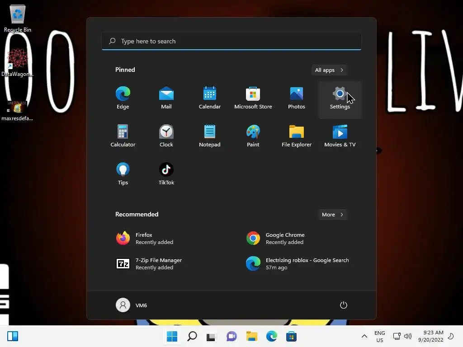463x347 pixels.
Task: Launch TikTok
Action: pyautogui.click(x=166, y=174)
